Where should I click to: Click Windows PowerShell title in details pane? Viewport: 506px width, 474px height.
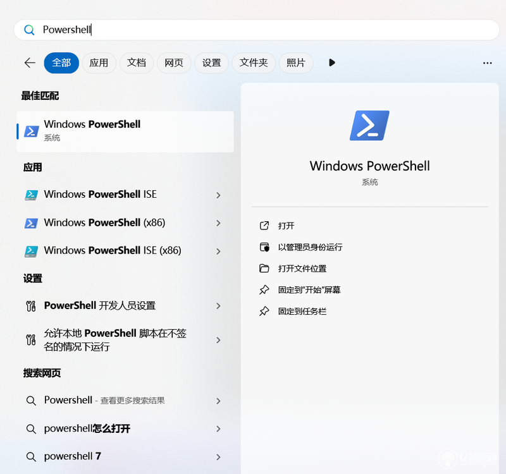(370, 166)
